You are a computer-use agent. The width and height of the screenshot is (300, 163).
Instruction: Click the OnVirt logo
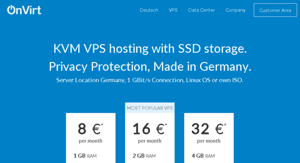tap(24, 10)
